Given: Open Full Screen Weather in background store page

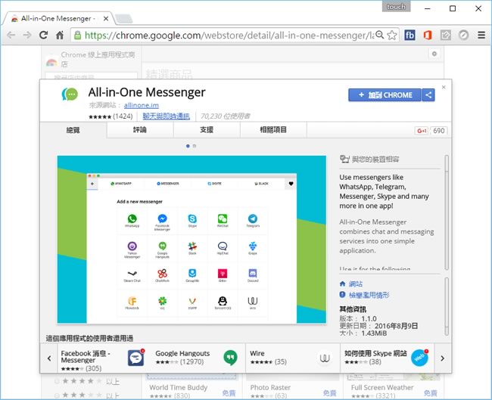Looking at the screenshot, I should click(382, 387).
